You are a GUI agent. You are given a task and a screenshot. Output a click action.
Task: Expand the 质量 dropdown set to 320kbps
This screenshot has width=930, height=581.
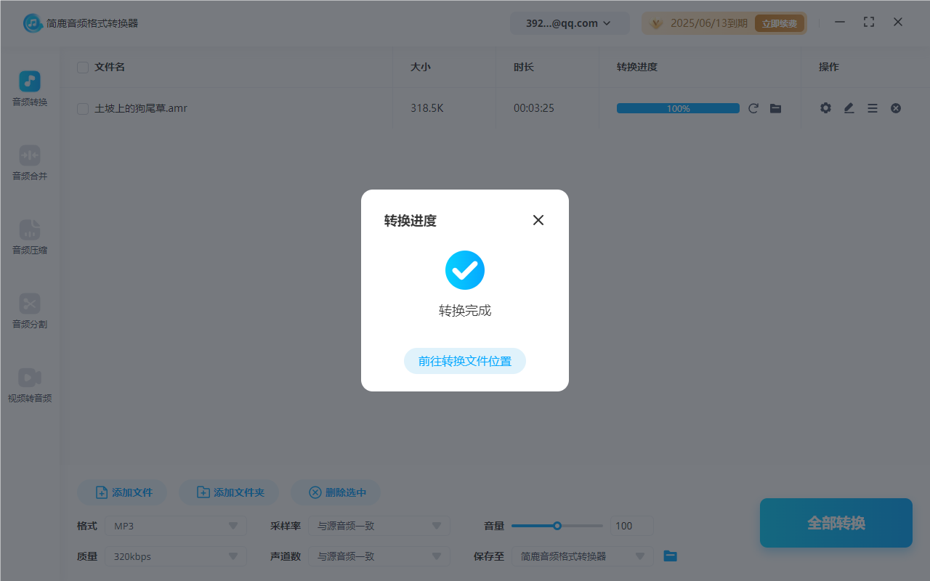point(175,556)
